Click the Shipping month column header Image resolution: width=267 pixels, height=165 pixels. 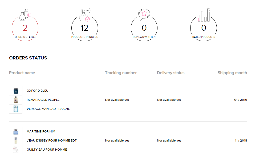(x=232, y=73)
